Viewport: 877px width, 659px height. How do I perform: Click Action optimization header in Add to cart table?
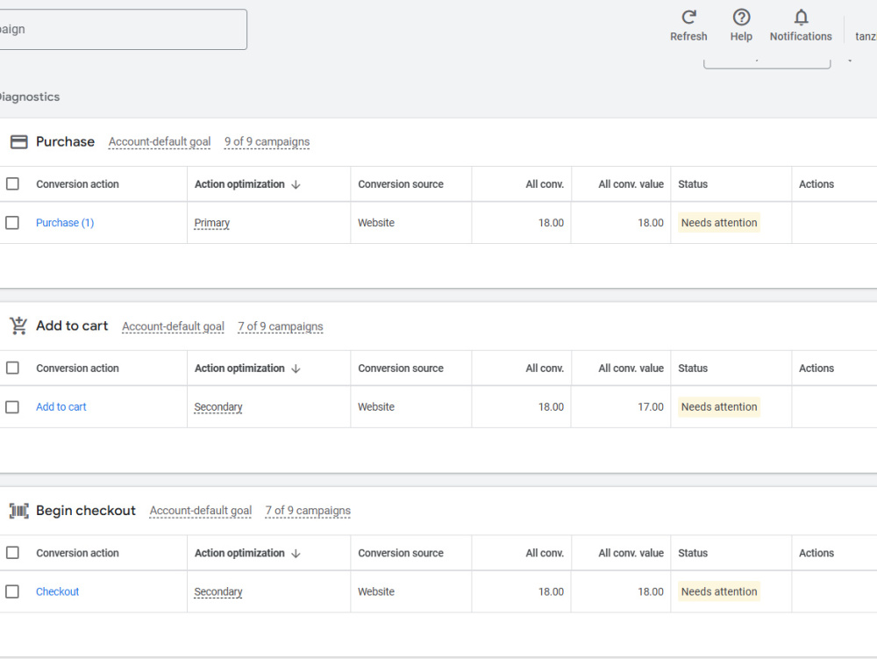coord(239,368)
